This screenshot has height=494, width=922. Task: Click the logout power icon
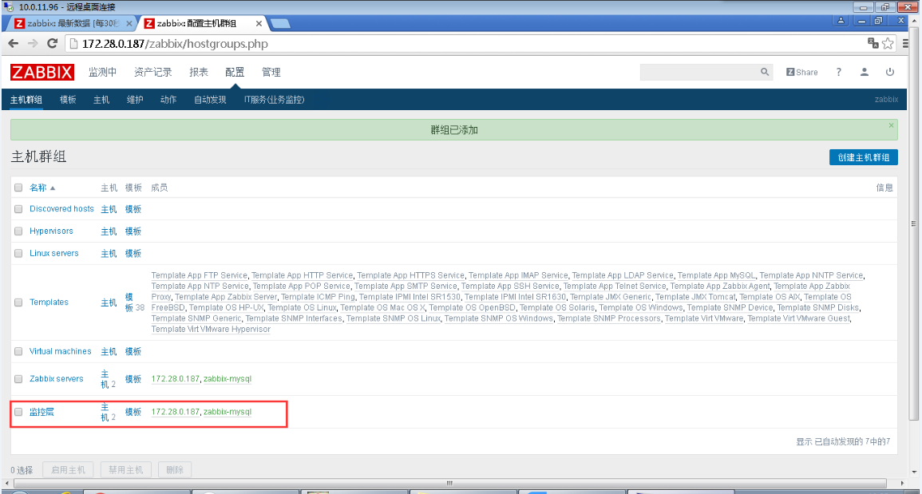point(889,72)
